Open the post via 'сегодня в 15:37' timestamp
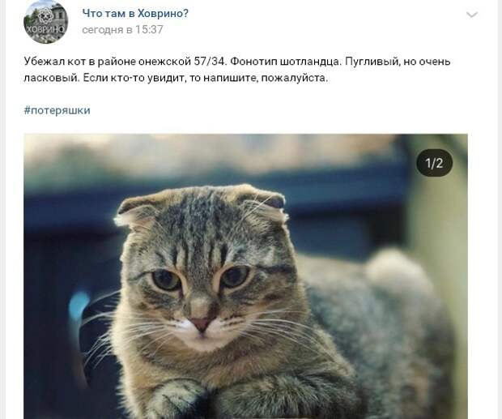This screenshot has height=419, width=502. (x=122, y=30)
